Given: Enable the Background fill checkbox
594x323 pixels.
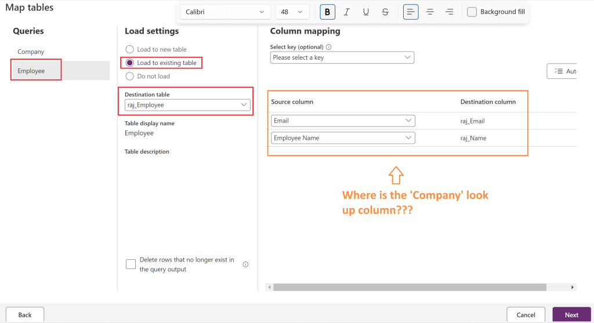Looking at the screenshot, I should tap(472, 12).
